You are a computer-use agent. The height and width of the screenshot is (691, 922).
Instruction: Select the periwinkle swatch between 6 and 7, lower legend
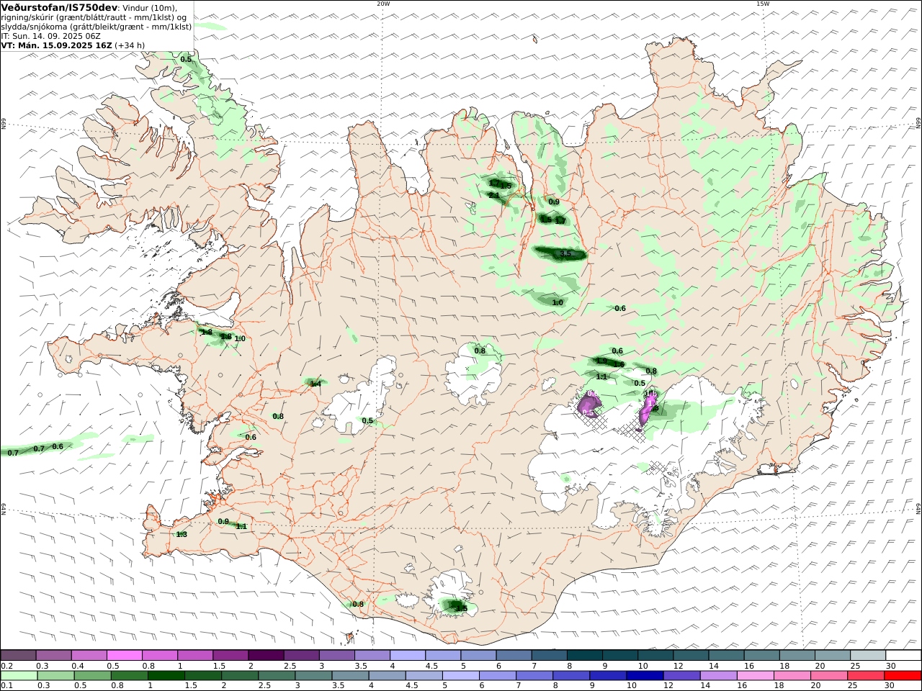tap(498, 676)
